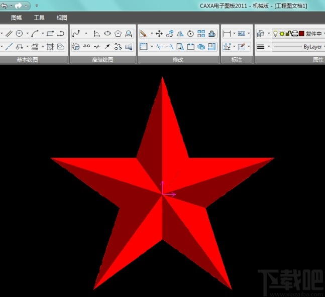Expand dropdown arrow next to circle tool
325x297 pixels.
pos(28,34)
